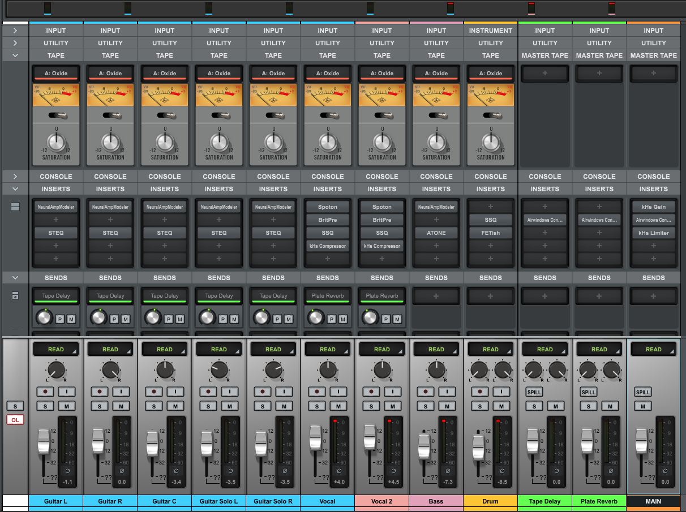Click Guitar L tape saturation knob
Viewport: 686px width, 512px height.
[x=56, y=142]
